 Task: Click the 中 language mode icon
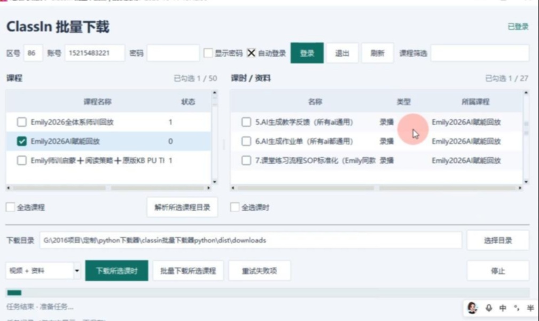pyautogui.click(x=503, y=308)
